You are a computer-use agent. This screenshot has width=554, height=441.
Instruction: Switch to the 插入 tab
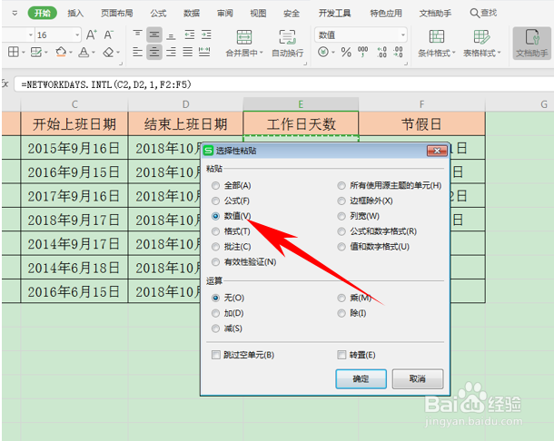[x=75, y=14]
